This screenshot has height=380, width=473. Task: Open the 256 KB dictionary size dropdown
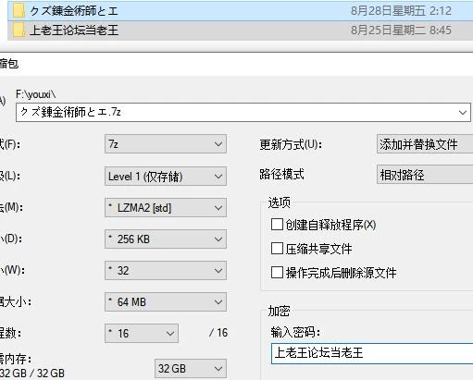coord(166,239)
